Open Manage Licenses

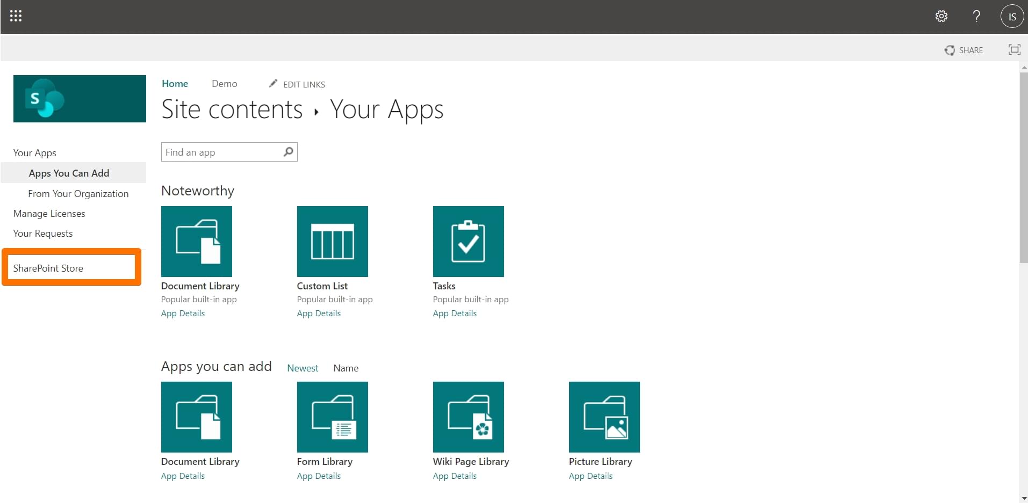coord(49,214)
